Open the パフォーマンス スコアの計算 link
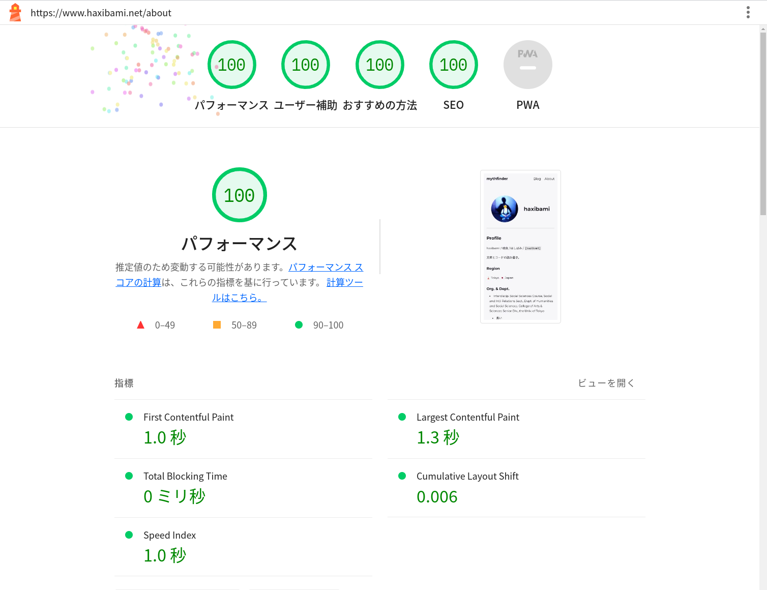Viewport: 767px width, 590px height. click(326, 267)
